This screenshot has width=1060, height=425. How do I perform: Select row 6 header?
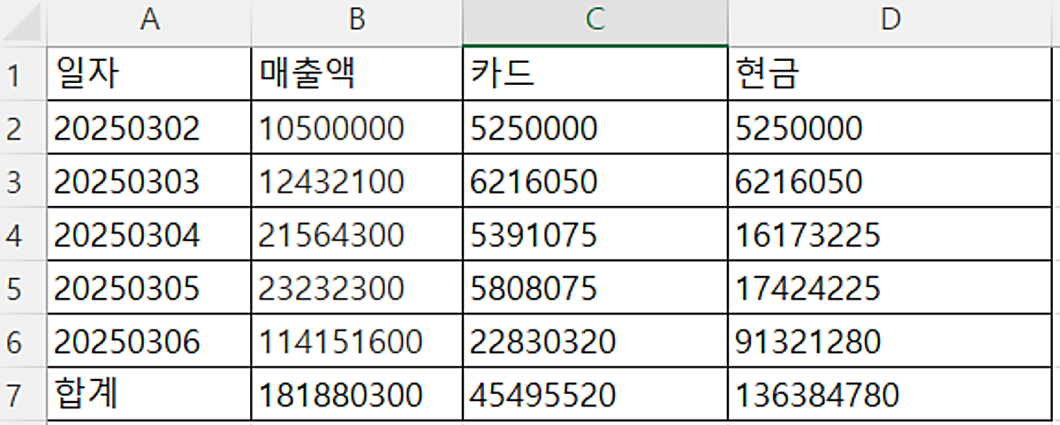point(23,340)
